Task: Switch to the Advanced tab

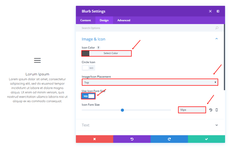Action: click(124, 20)
